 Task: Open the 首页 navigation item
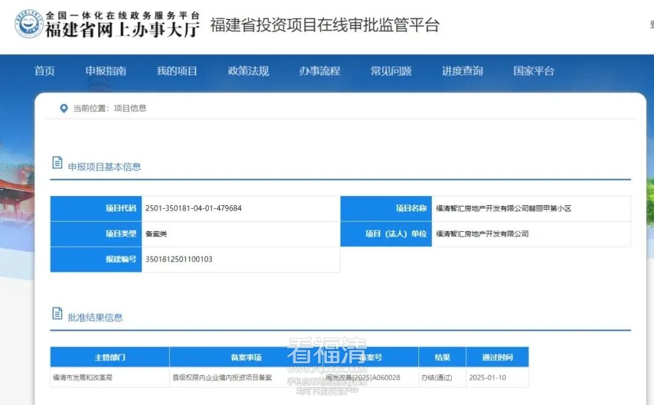click(45, 71)
